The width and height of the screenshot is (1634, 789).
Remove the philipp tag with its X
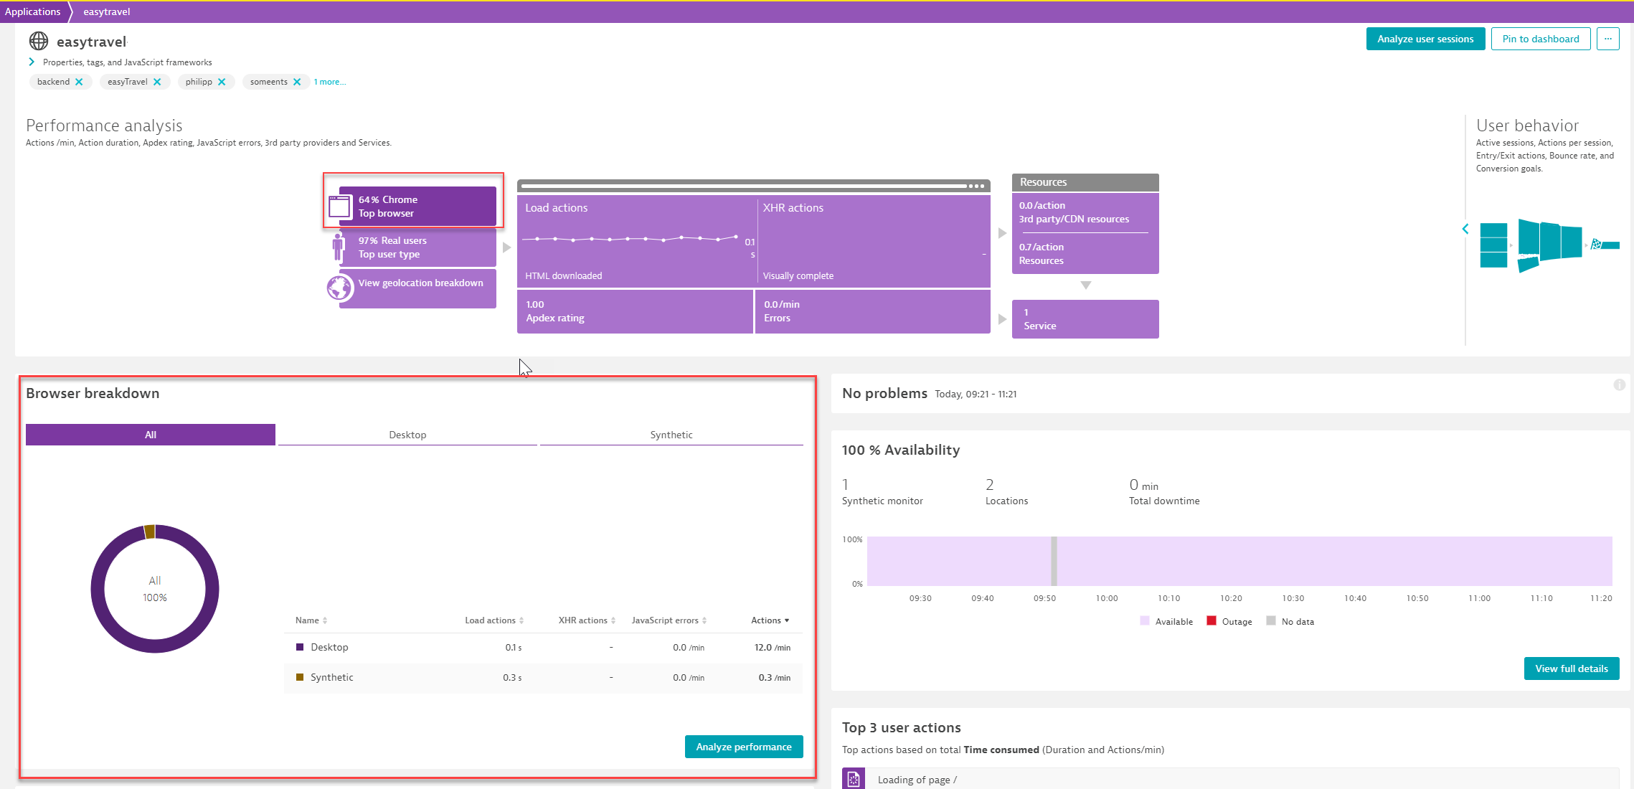pyautogui.click(x=222, y=82)
